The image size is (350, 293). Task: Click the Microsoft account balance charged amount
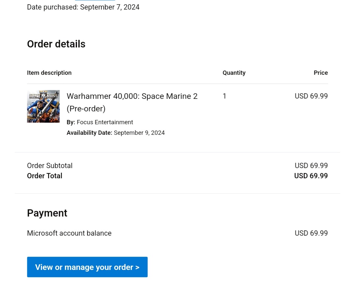click(311, 233)
